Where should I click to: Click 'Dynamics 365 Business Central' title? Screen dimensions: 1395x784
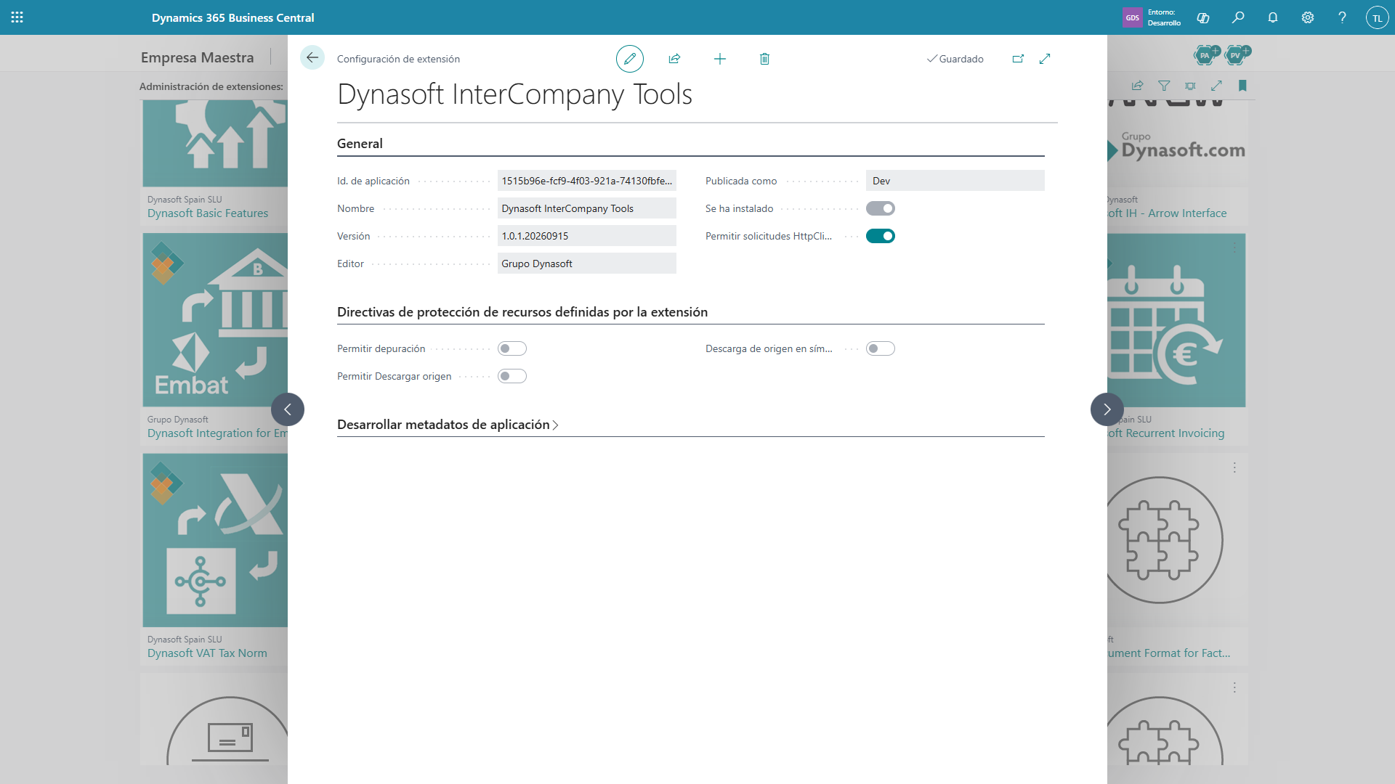pyautogui.click(x=233, y=17)
